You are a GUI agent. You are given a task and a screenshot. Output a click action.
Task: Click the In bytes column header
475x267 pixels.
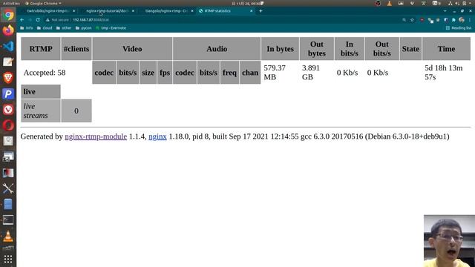pos(281,49)
